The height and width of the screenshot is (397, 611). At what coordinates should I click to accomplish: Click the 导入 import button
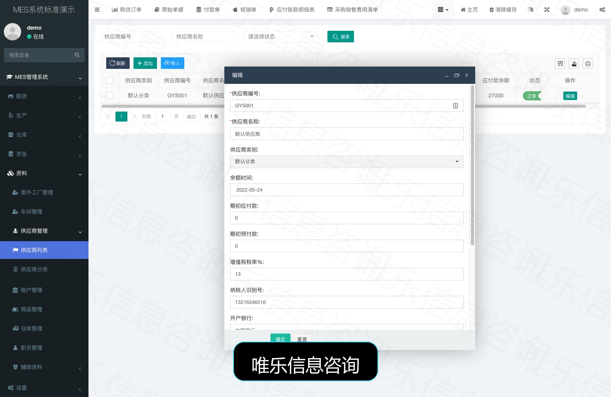coord(172,63)
